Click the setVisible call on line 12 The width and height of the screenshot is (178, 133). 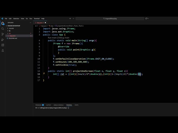point(62,65)
